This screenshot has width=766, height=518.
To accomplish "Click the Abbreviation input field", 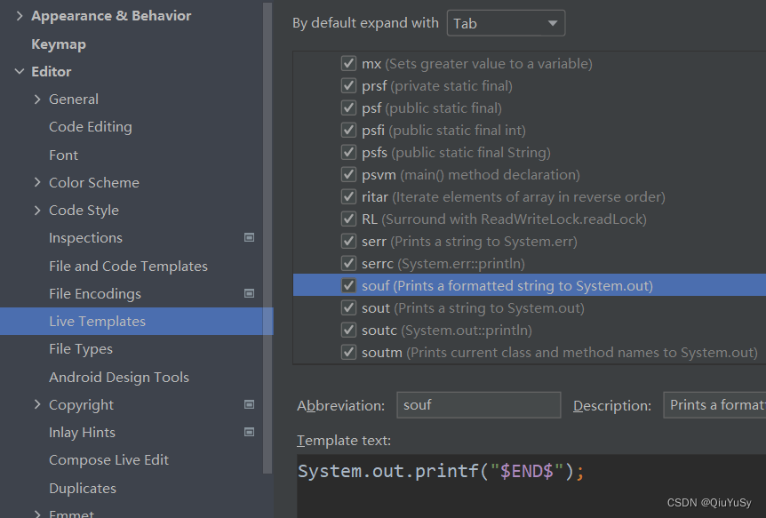I will tap(478, 405).
